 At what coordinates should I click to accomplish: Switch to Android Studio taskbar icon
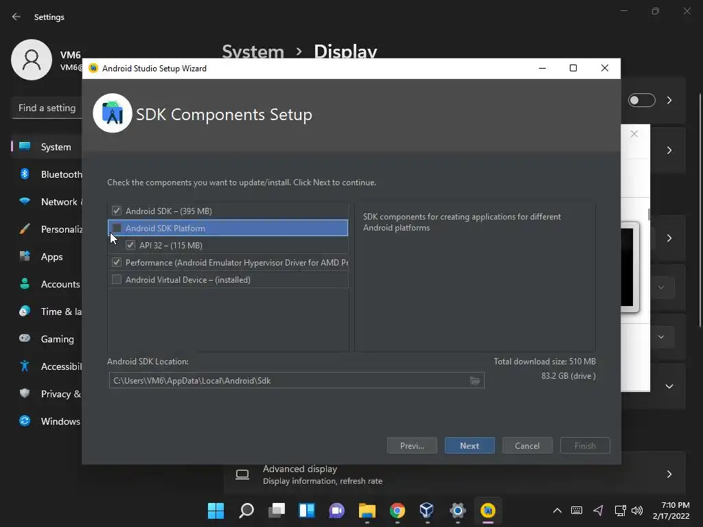pos(488,511)
